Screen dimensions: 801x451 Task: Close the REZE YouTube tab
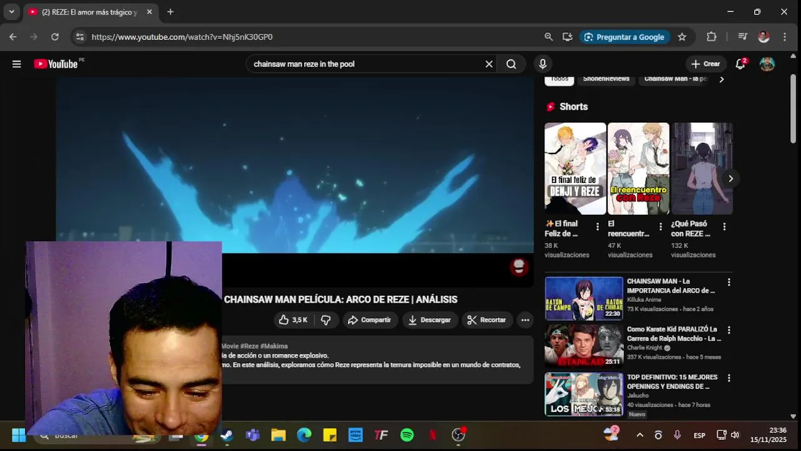pyautogui.click(x=149, y=12)
